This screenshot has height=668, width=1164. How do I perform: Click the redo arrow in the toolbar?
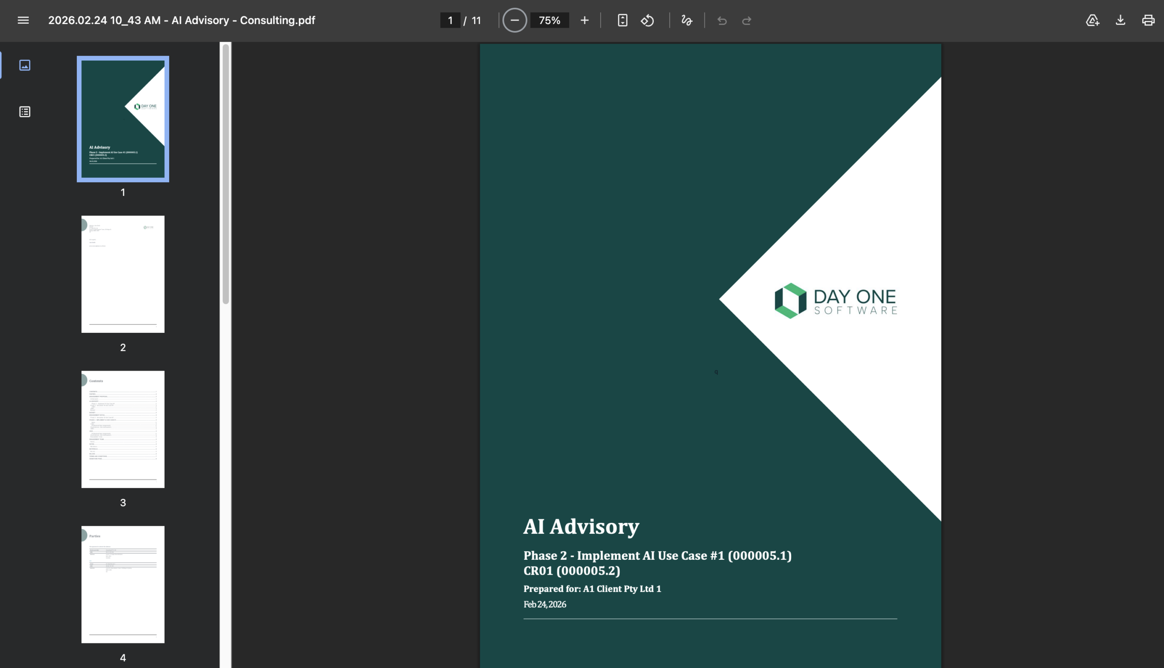[x=747, y=20]
